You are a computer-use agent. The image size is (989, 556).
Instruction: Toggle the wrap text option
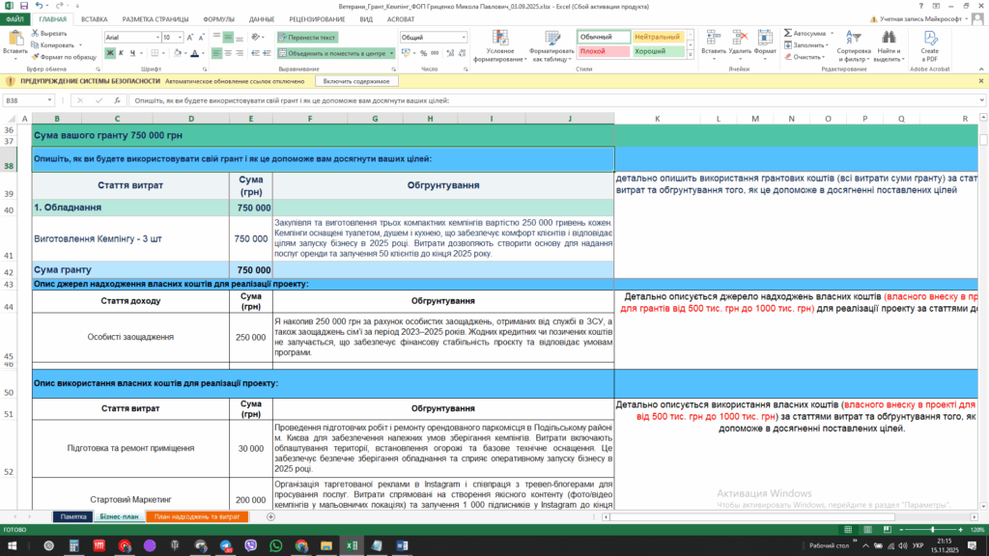click(x=307, y=37)
